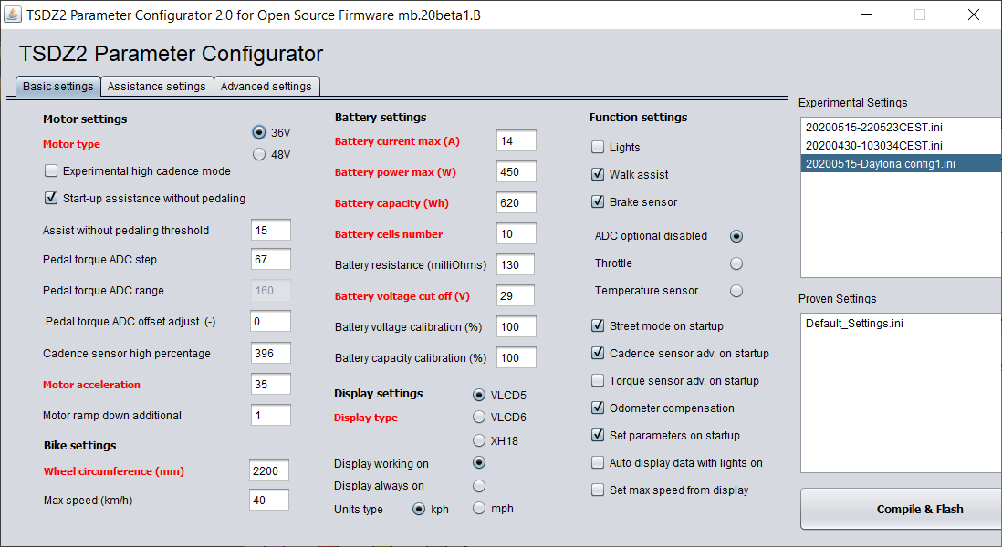This screenshot has height=547, width=1002.
Task: Select VLCD6 display type
Action: click(x=478, y=417)
